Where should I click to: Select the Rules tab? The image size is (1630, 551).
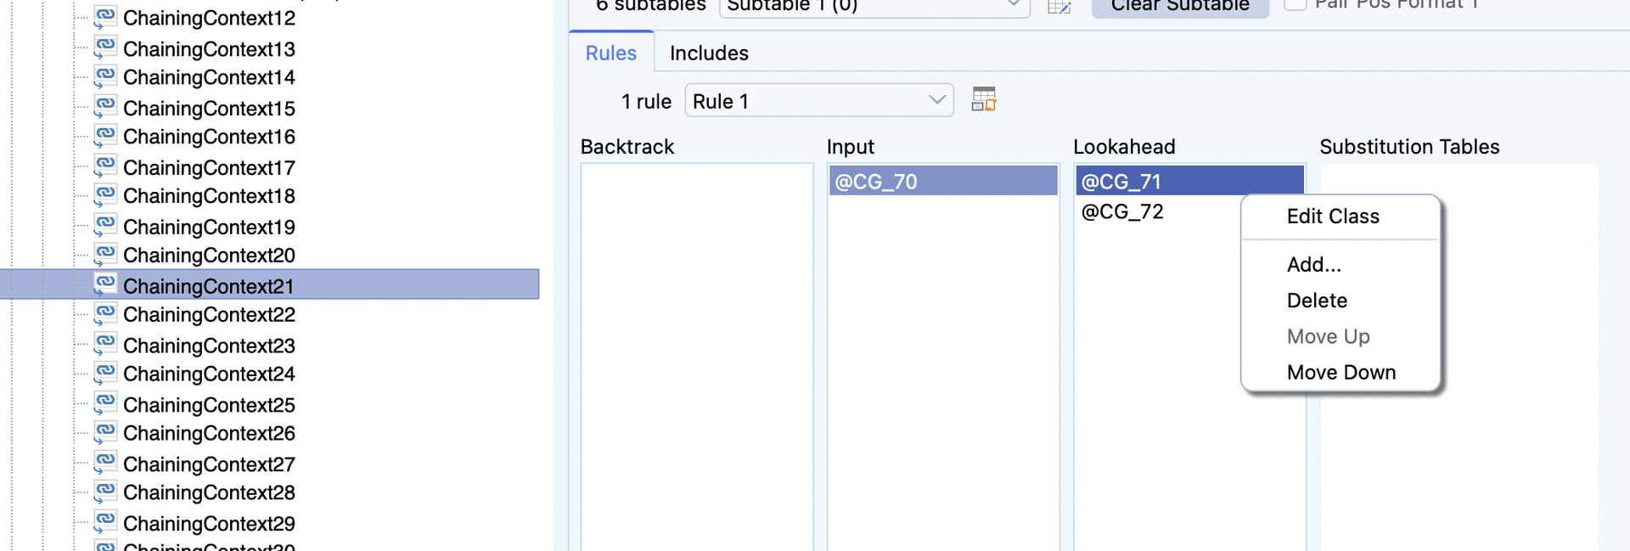coord(611,53)
